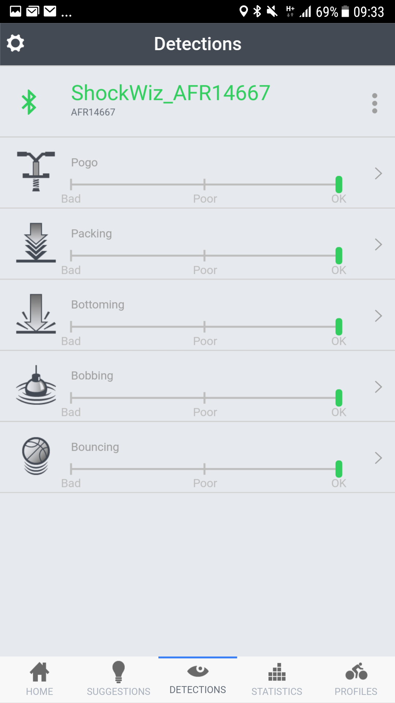Open settings via the gear icon
This screenshot has height=703, width=395.
(x=15, y=44)
